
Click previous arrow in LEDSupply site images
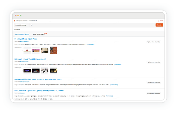coord(23,70)
